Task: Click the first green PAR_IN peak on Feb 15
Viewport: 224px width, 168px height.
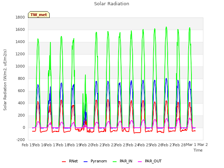Action: (38, 39)
